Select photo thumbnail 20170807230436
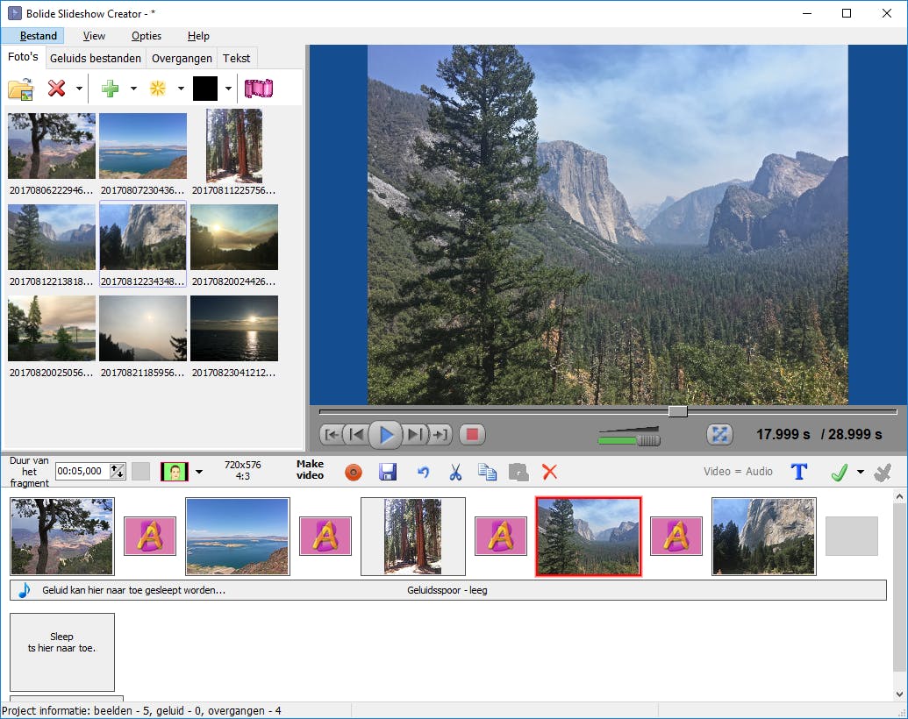Screen dimensions: 908x719 [x=143, y=154]
